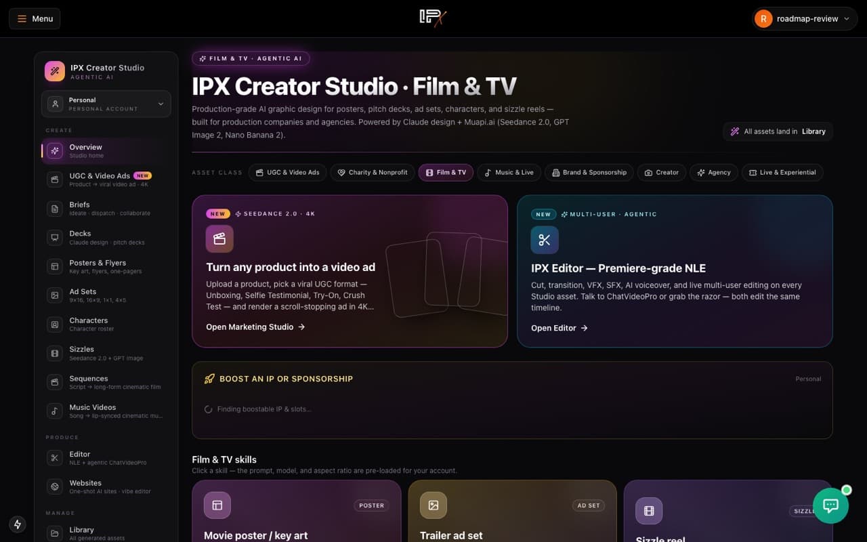This screenshot has height=542, width=867.
Task: Select Brand & Sponsorship asset class
Action: pyautogui.click(x=589, y=173)
